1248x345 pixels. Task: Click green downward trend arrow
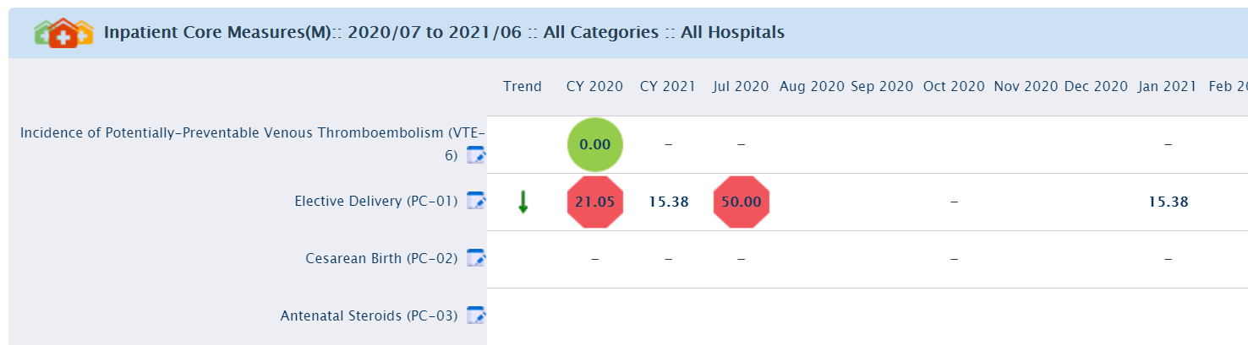click(x=523, y=202)
